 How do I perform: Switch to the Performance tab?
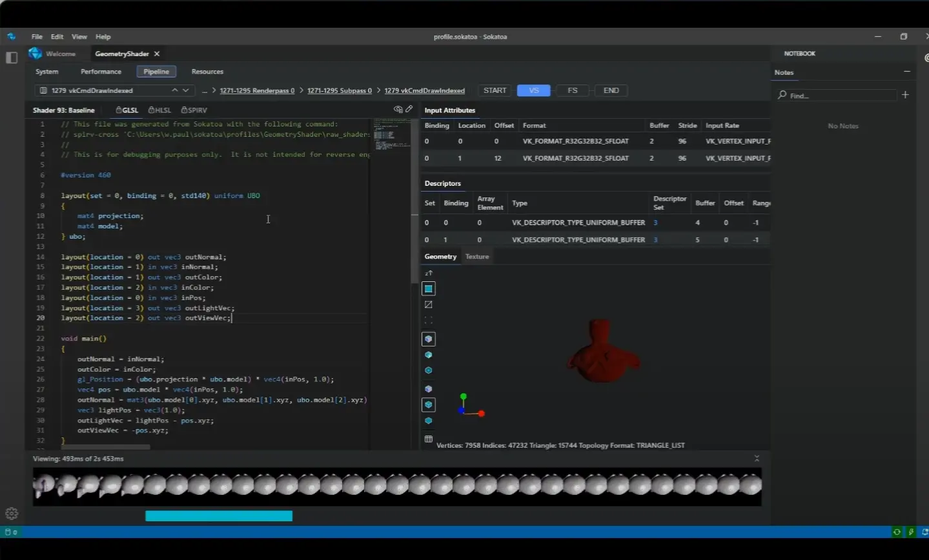pyautogui.click(x=101, y=72)
